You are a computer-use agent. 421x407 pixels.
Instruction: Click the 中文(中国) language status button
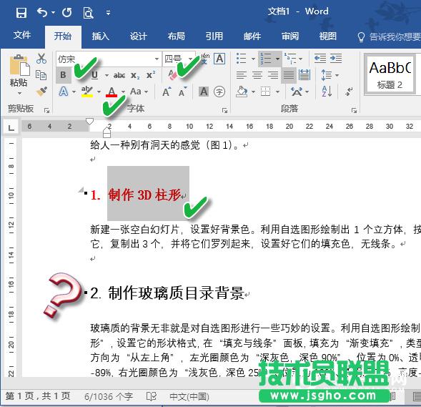click(x=189, y=396)
